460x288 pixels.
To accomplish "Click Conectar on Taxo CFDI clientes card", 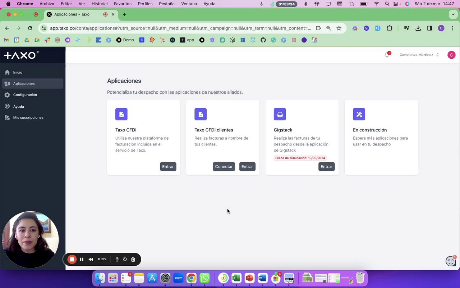I will click(x=224, y=167).
